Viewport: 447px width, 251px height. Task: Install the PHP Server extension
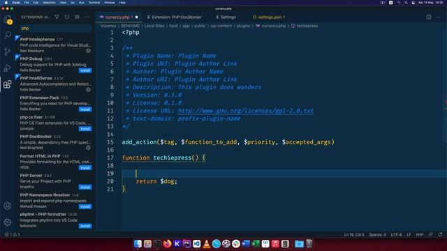85,187
